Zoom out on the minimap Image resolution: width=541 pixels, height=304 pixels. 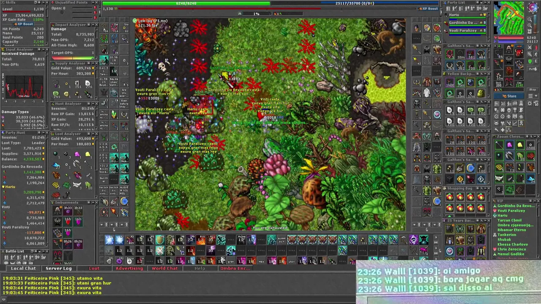[x=530, y=19]
